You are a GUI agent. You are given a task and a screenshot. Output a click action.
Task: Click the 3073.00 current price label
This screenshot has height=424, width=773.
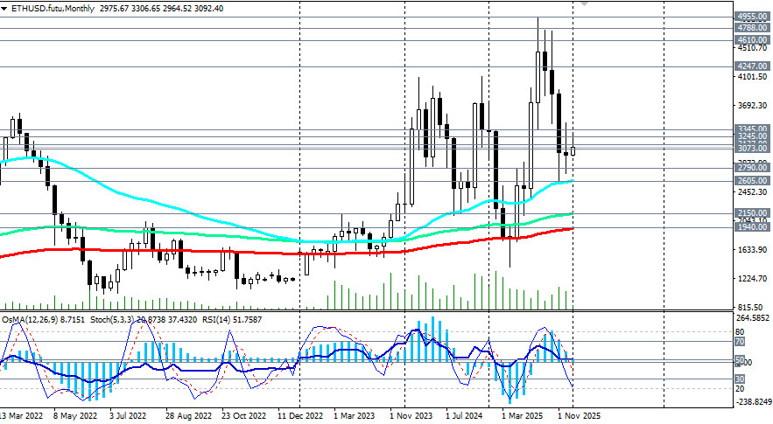click(752, 149)
